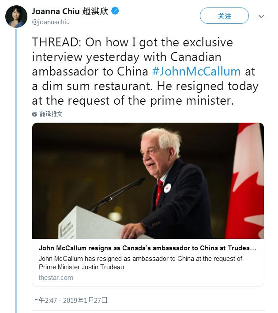Open the 'John McCallum resigns' article headline

point(147,248)
